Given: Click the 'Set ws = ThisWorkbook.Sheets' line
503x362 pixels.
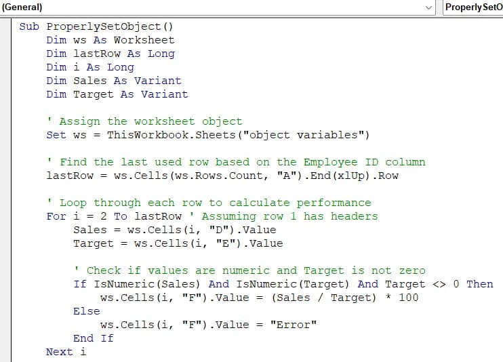Looking at the screenshot, I should [x=208, y=135].
